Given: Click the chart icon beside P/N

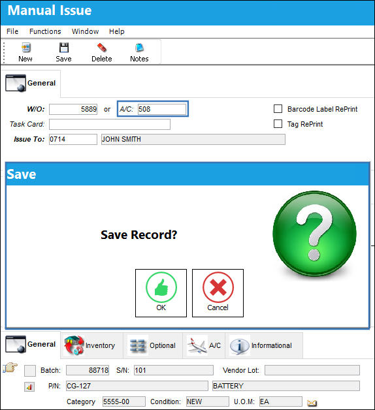Looking at the screenshot, I should click(29, 386).
